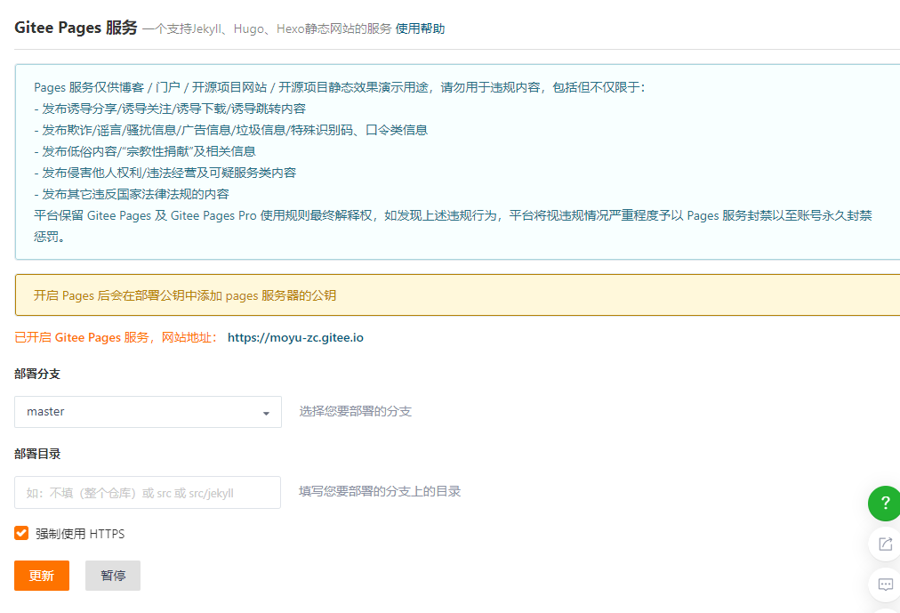900x613 pixels.
Task: Click the 填写您要部署的分支上的目录 hint text
Action: coord(380,491)
